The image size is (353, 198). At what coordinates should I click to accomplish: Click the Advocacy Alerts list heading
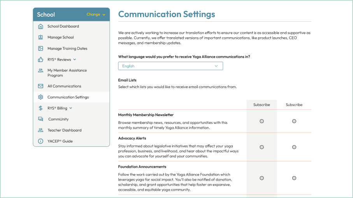point(132,138)
